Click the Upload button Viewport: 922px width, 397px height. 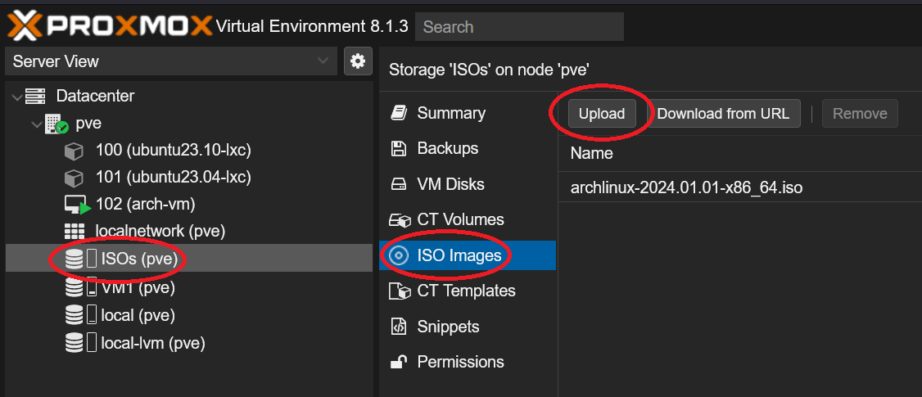click(x=602, y=114)
